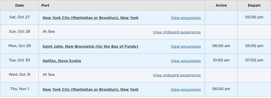Select the 06:00 am arrival on Mon, Oct 29
The height and width of the screenshot is (98, 271).
[221, 46]
